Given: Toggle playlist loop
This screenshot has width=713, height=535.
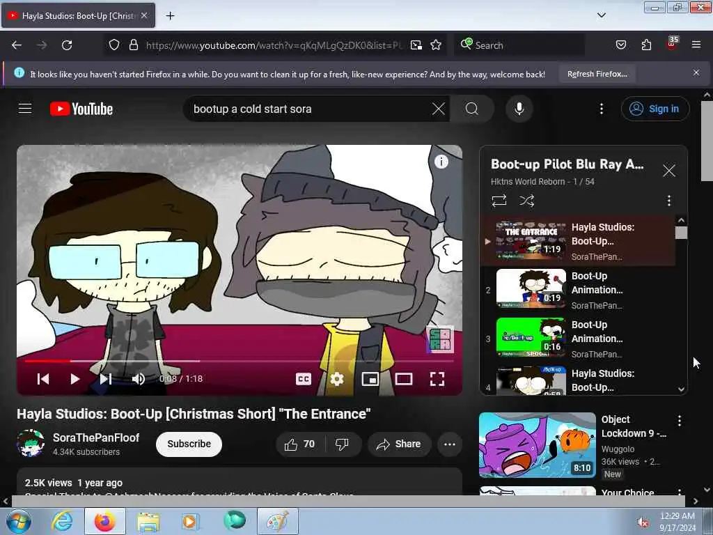Looking at the screenshot, I should coord(499,201).
